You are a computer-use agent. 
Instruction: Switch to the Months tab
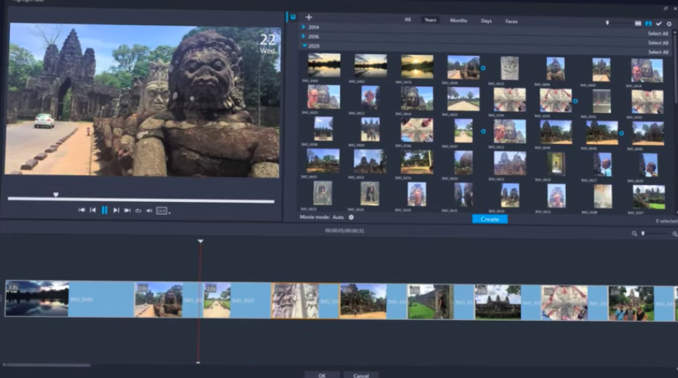pyautogui.click(x=458, y=21)
